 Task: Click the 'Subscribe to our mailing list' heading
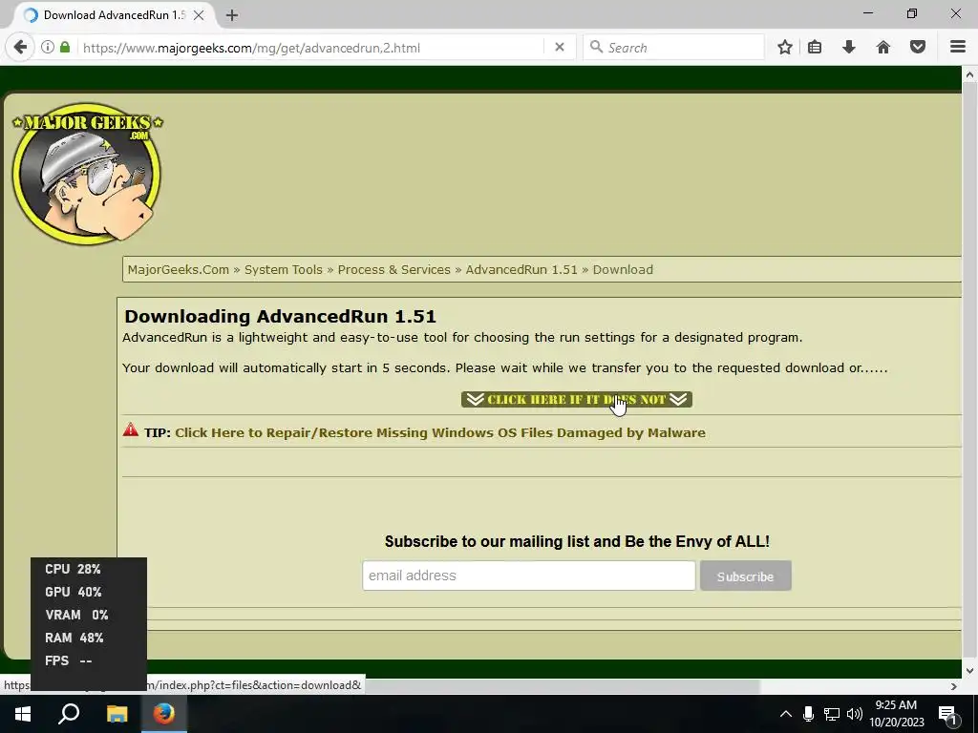(577, 541)
